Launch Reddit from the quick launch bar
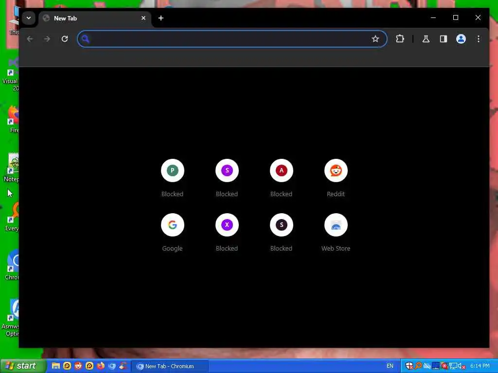Image resolution: width=498 pixels, height=373 pixels. point(78,366)
